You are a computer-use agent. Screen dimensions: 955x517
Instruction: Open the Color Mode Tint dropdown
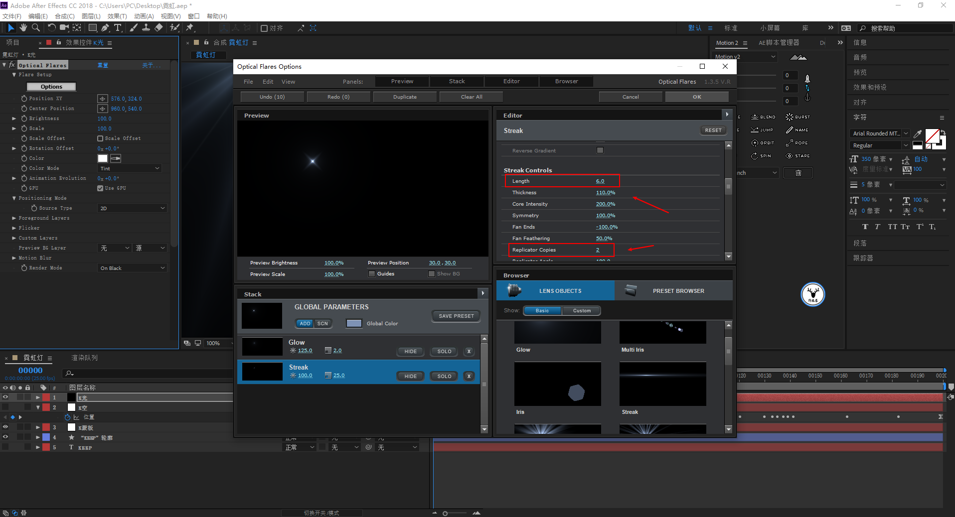point(130,168)
